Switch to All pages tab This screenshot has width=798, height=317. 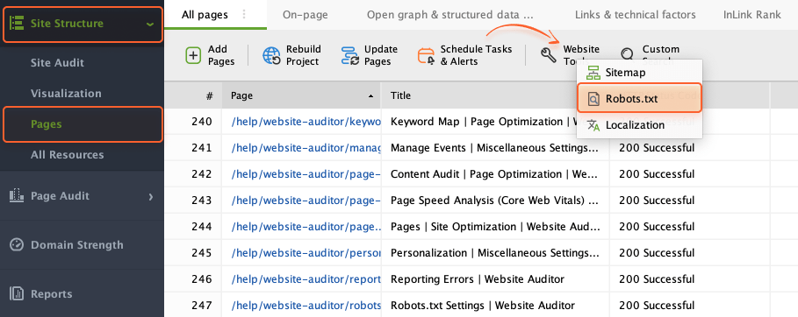(205, 15)
